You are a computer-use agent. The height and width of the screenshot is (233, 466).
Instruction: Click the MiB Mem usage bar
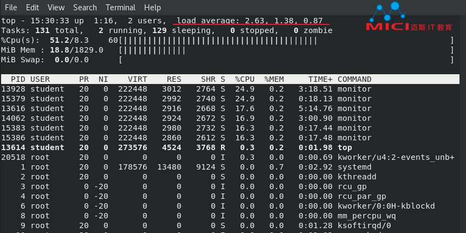tap(286, 50)
